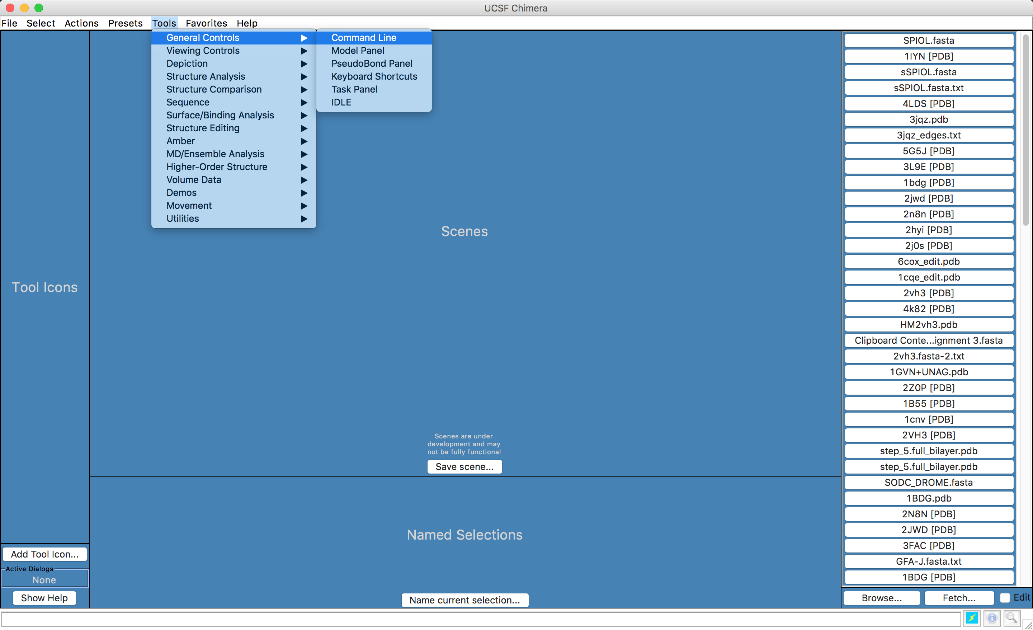Viewport: 1033px width, 630px height.
Task: Click the Save scene button
Action: (464, 466)
